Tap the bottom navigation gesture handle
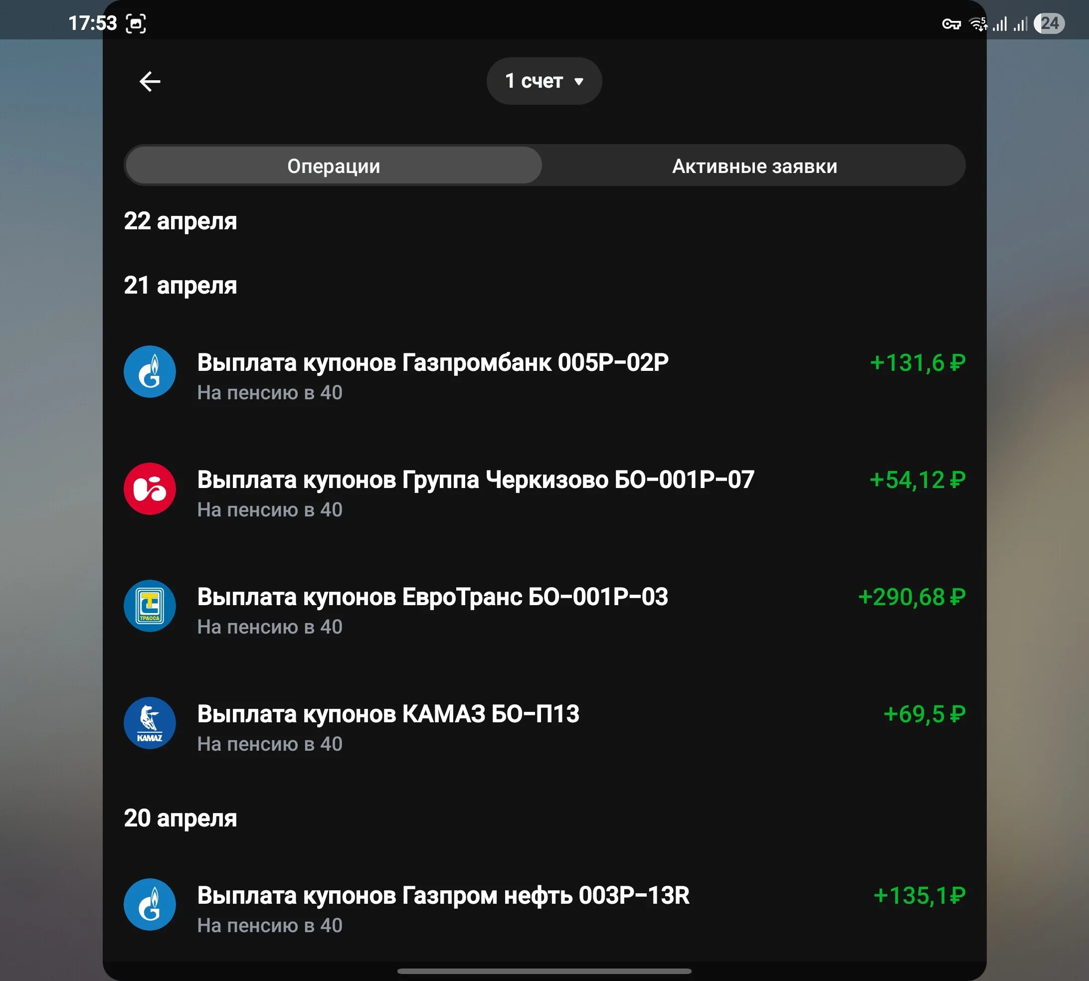 (544, 972)
